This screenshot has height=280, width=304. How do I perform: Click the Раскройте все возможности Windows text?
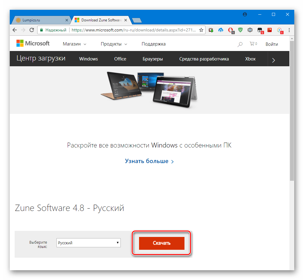[x=149, y=145]
